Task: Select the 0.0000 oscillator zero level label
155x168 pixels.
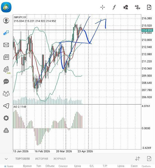Action: click(x=146, y=128)
